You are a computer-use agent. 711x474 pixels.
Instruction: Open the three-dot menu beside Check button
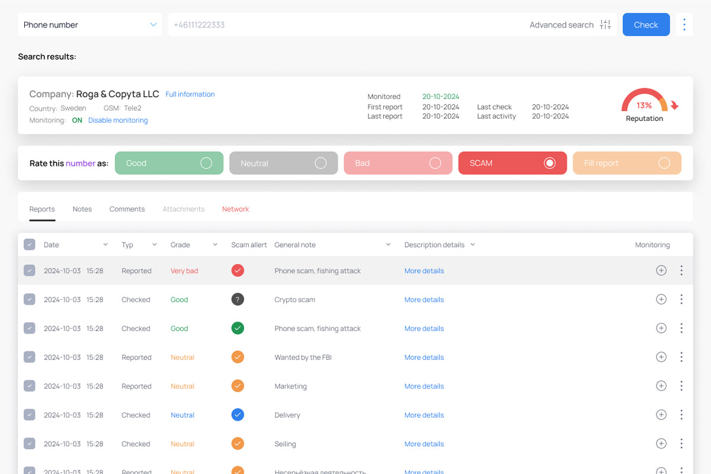pos(684,25)
